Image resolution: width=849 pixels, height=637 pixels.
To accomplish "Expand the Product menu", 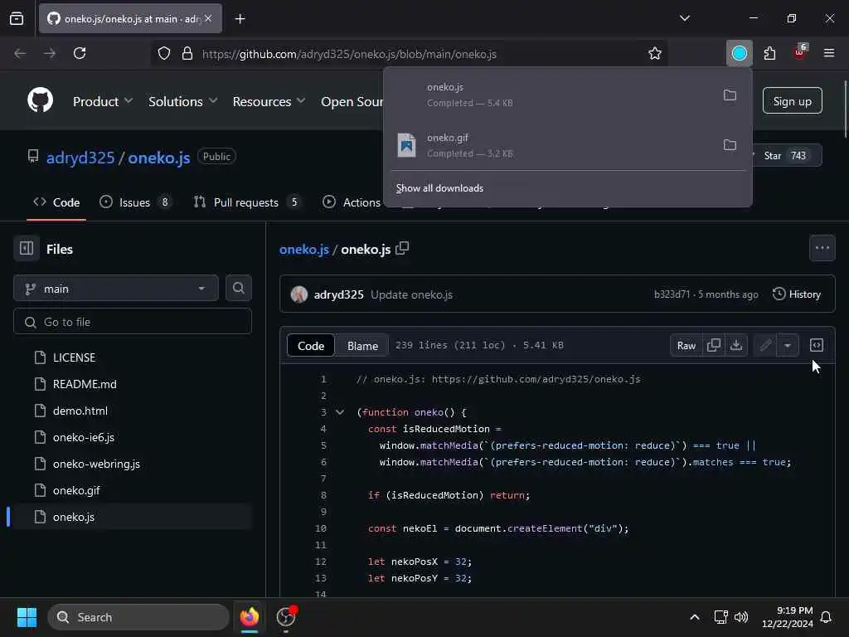I will point(102,101).
